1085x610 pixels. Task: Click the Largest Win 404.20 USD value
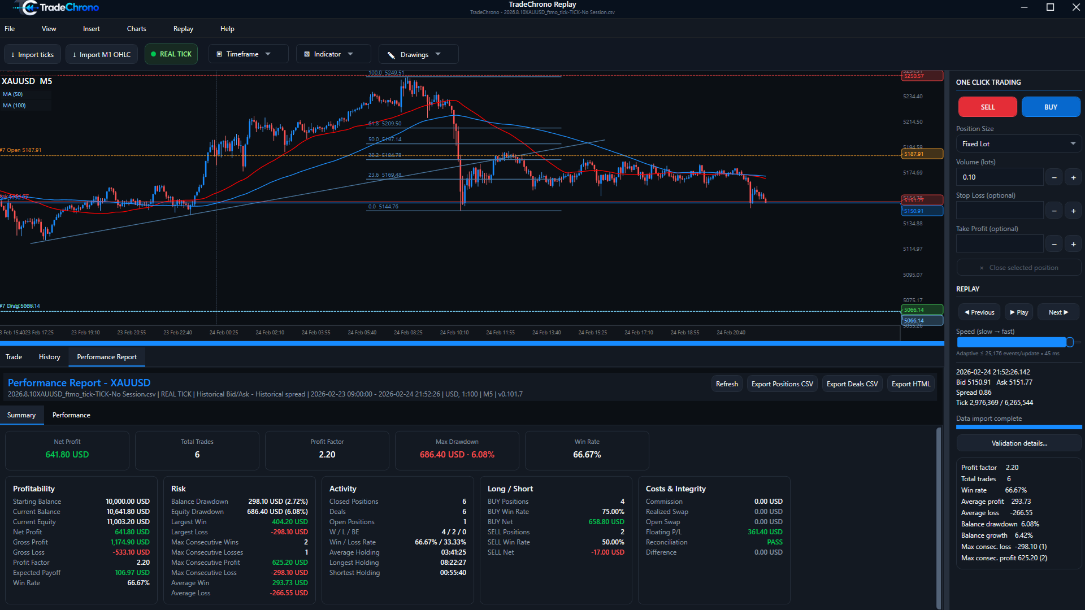[290, 522]
